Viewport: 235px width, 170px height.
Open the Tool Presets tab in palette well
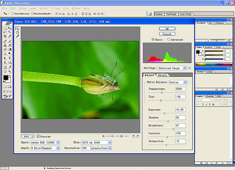pos(171,14)
